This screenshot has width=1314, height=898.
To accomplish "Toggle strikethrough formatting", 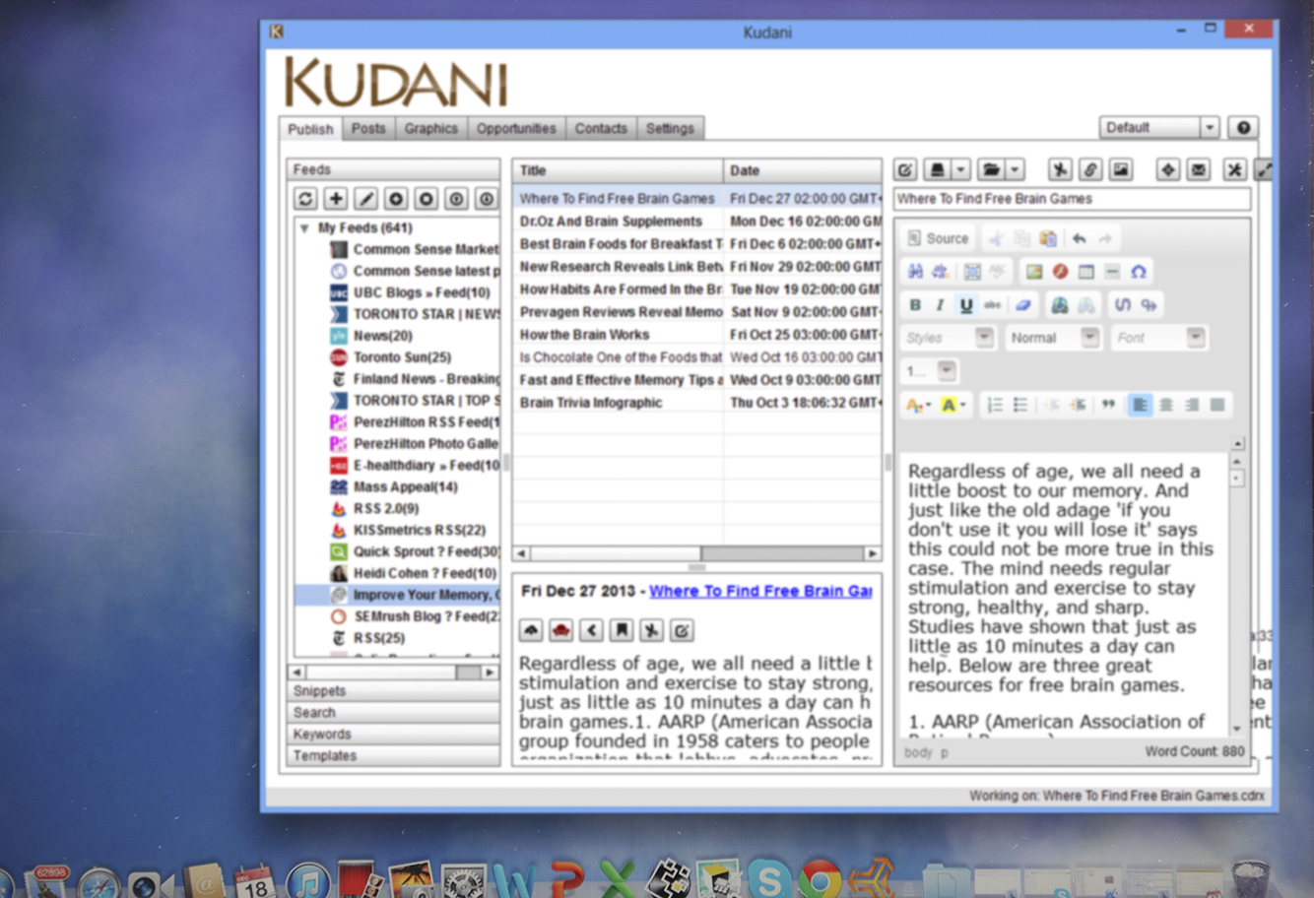I will point(992,305).
